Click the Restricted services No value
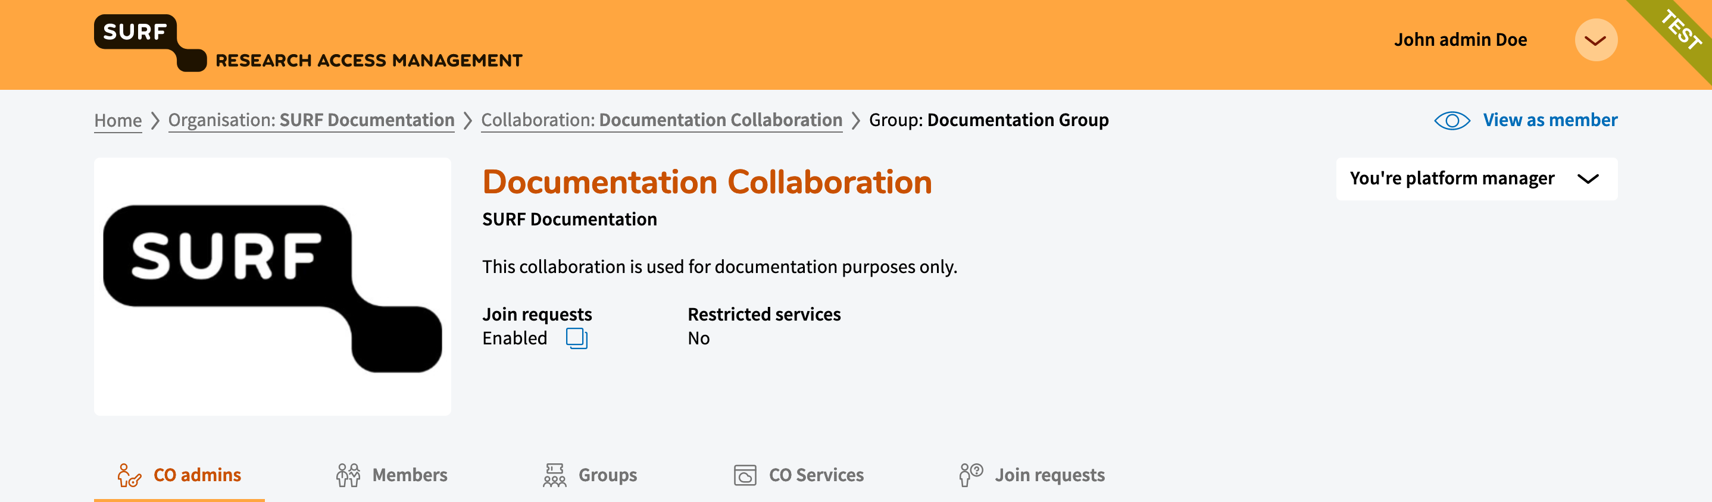The image size is (1712, 502). 698,338
